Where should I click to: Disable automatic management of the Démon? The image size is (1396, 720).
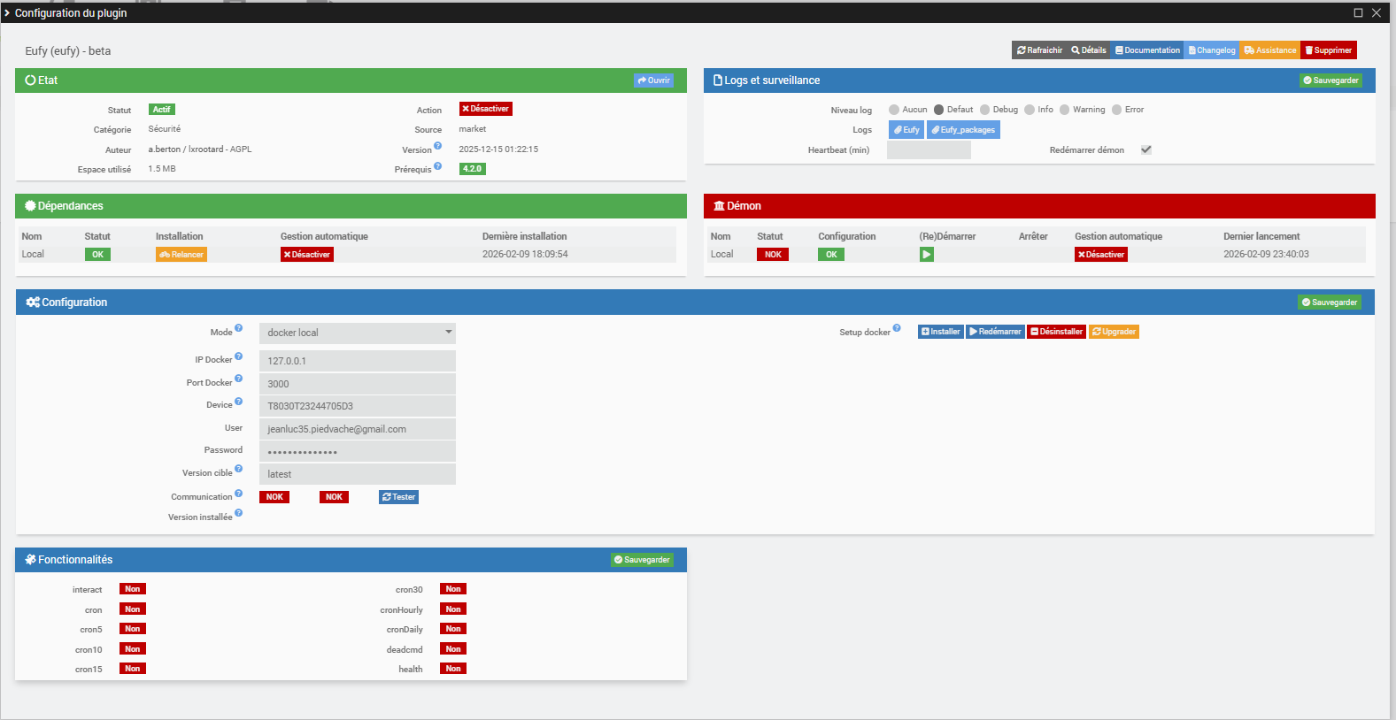pyautogui.click(x=1101, y=255)
